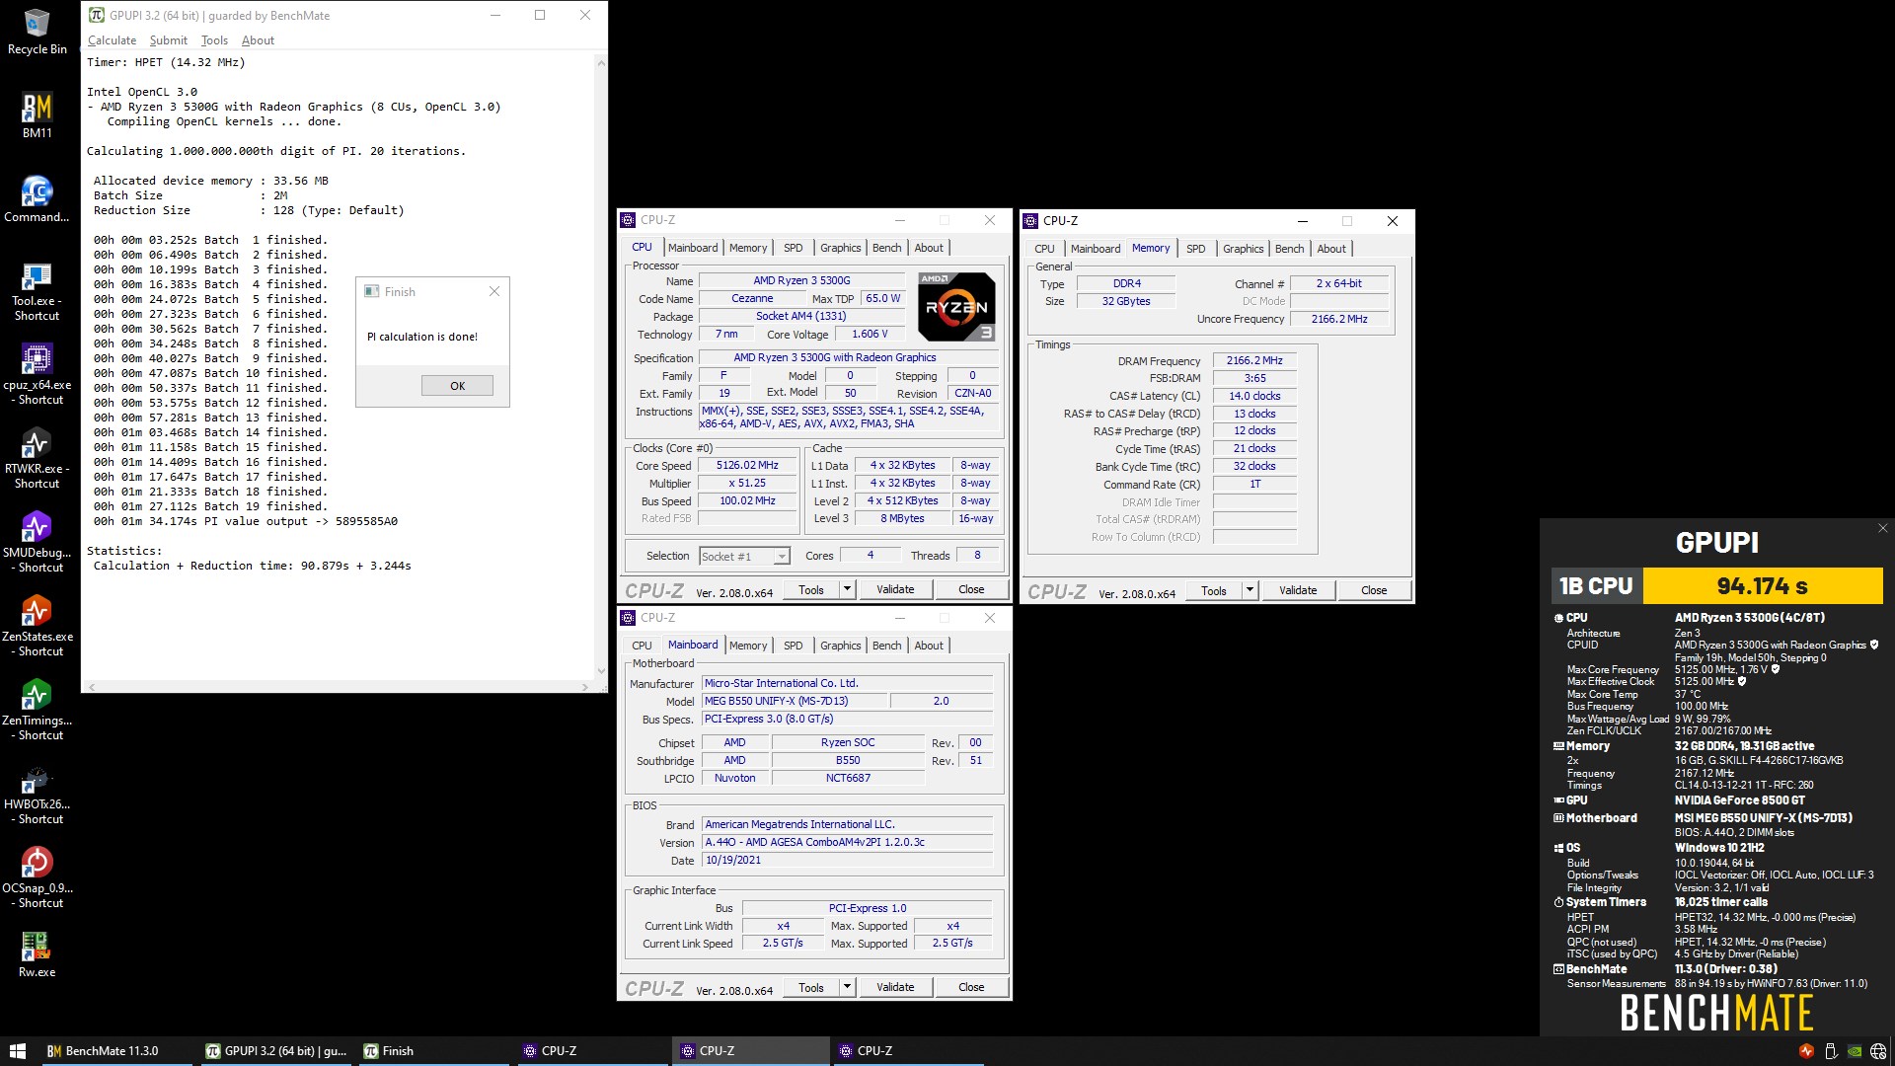This screenshot has width=1895, height=1066.
Task: Select the RTWKR.exe shortcut icon
Action: (37, 459)
